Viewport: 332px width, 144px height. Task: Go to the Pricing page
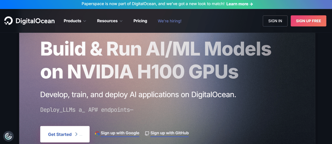pos(140,21)
